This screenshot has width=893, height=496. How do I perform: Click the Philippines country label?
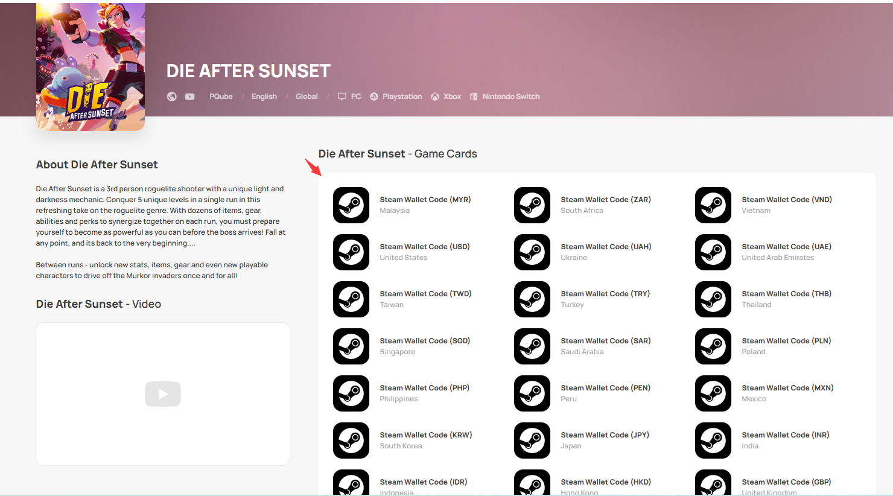click(399, 399)
